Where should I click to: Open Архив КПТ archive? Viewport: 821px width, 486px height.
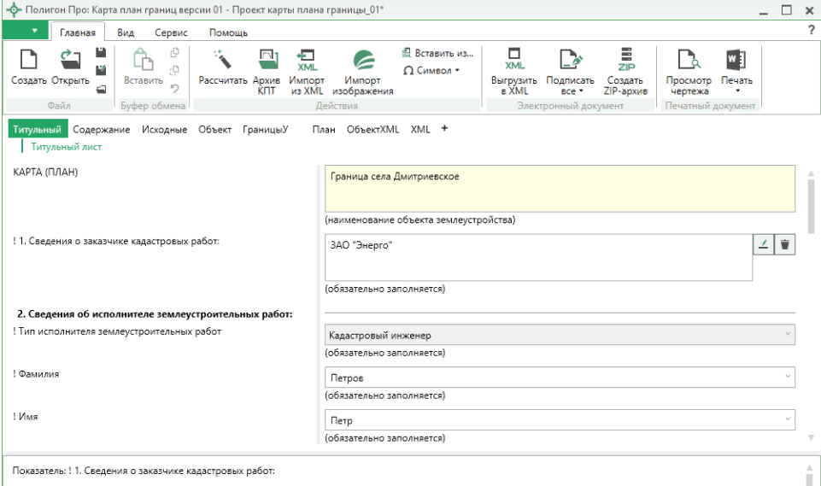click(267, 60)
